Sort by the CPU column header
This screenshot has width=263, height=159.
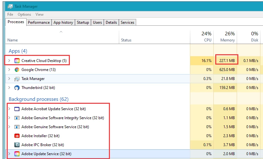click(x=202, y=37)
